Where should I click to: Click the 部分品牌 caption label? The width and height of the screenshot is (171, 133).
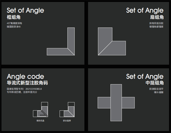point(67,121)
